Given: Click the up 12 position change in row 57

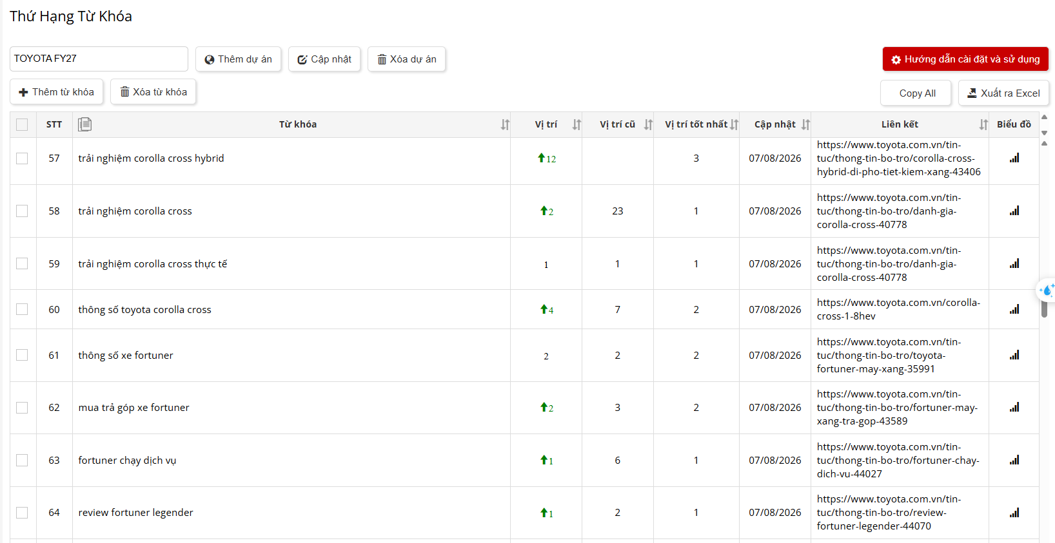Looking at the screenshot, I should click(x=547, y=158).
